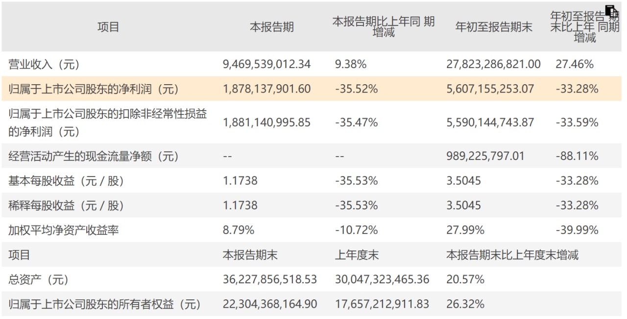Viewport: 627px width, 319px height.
Task: Select the 本报告期比上年同期增减 header
Action: pyautogui.click(x=384, y=27)
